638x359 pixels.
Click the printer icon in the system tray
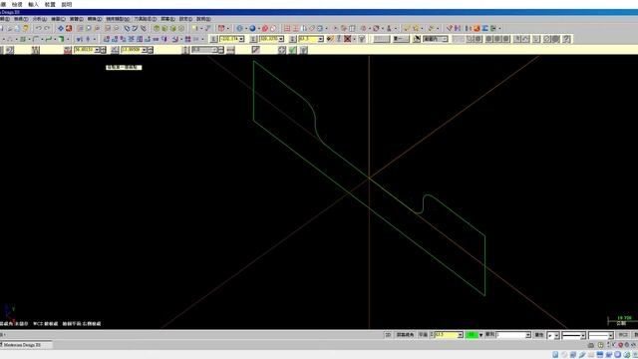tap(591, 345)
